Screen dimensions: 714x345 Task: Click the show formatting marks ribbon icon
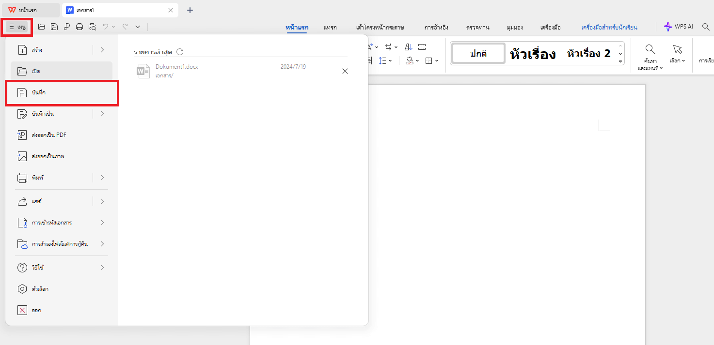[422, 47]
